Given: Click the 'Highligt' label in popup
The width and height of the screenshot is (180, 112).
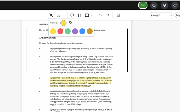Looking at the screenshot, I should (54, 23).
